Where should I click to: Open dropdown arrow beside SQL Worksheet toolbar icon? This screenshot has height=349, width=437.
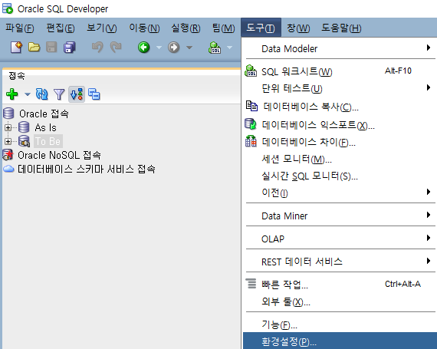click(x=230, y=48)
